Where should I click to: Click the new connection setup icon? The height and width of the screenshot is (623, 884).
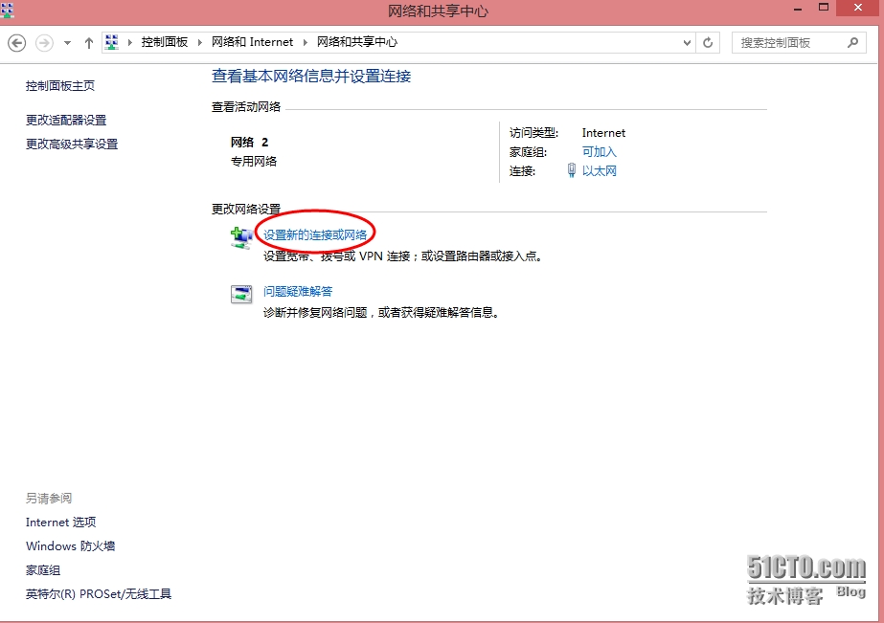pyautogui.click(x=242, y=237)
